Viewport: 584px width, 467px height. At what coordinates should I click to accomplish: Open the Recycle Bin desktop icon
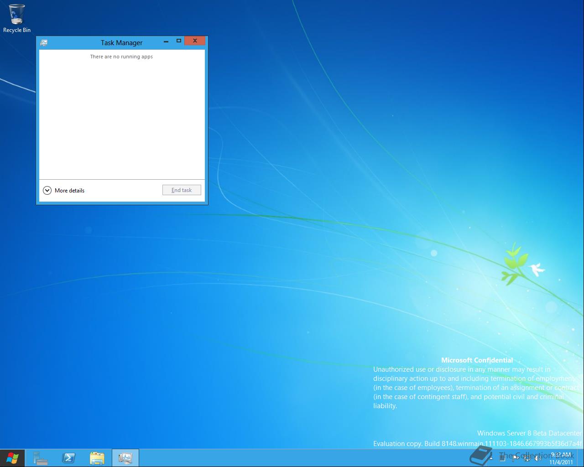point(17,19)
